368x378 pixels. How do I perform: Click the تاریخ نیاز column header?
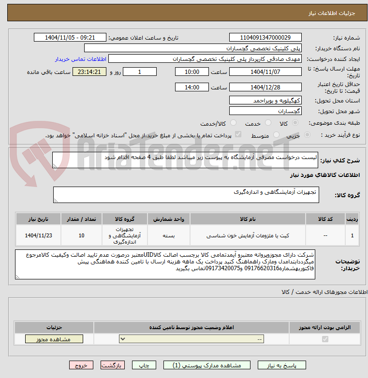click(38, 219)
